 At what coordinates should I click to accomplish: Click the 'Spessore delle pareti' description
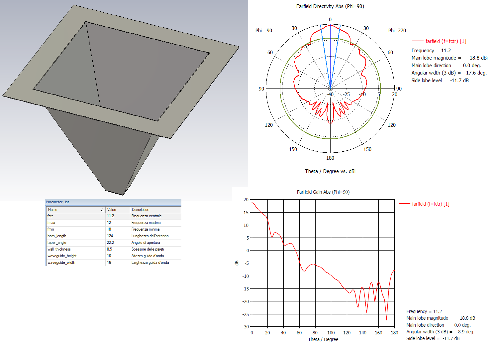click(147, 249)
